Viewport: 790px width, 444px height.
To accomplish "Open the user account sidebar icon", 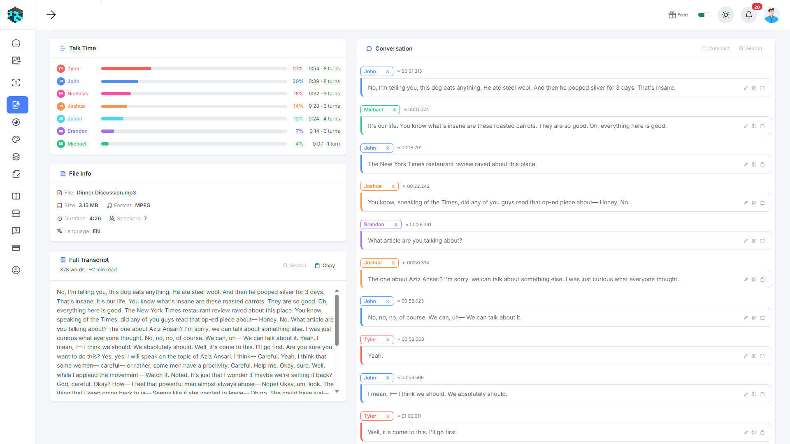I will click(x=16, y=270).
